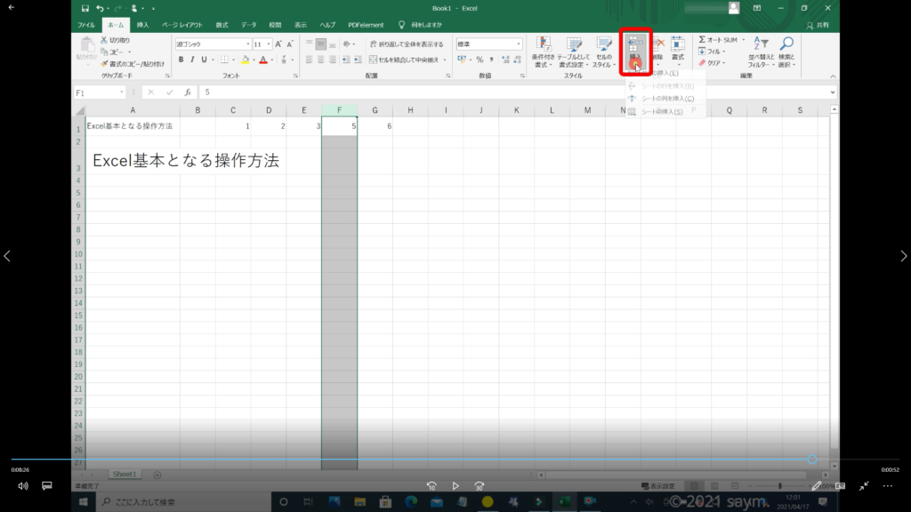This screenshot has height=512, width=911.
Task: Click the Italic formatting button
Action: (x=191, y=60)
